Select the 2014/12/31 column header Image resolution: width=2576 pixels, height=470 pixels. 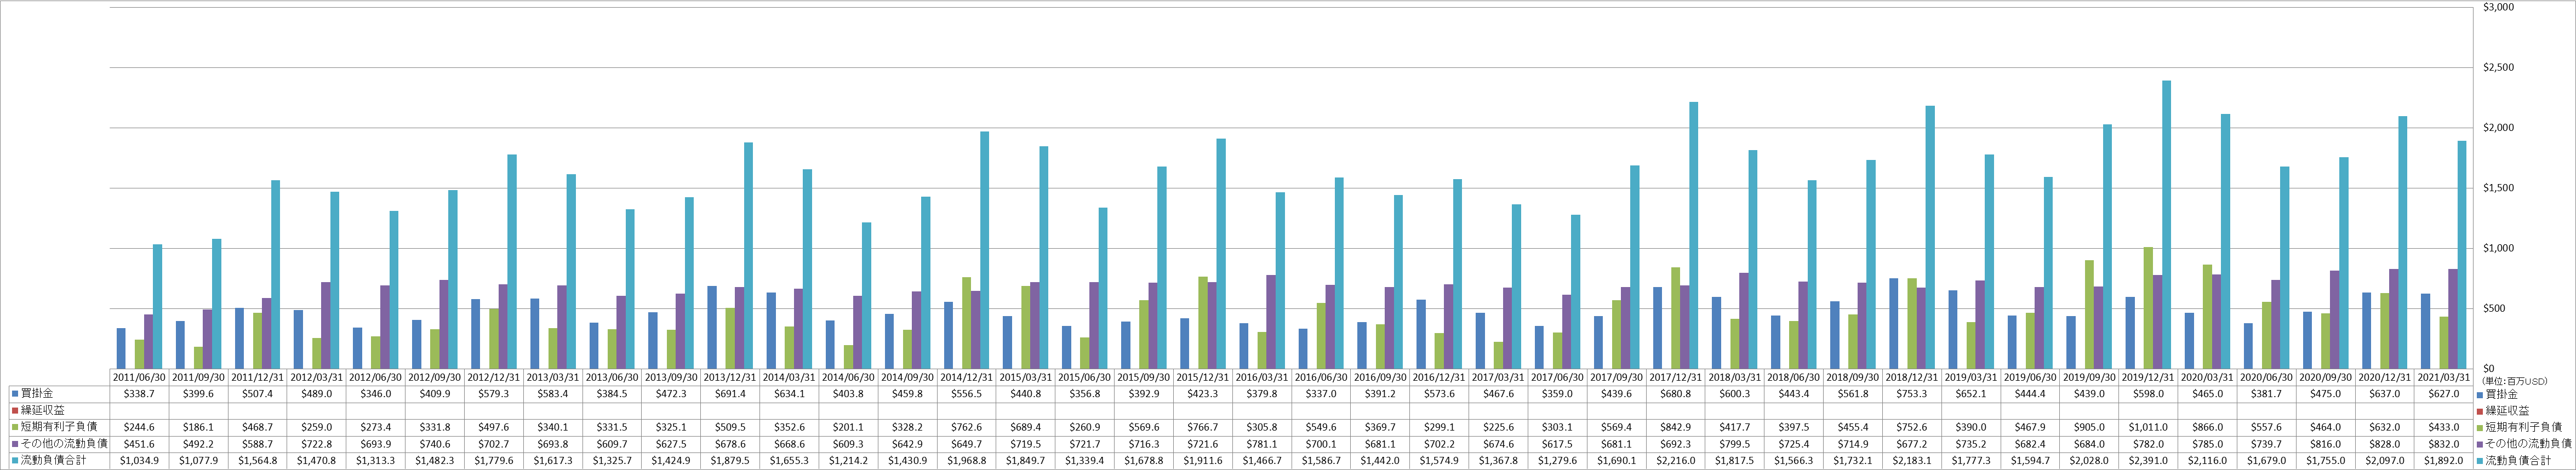(966, 378)
